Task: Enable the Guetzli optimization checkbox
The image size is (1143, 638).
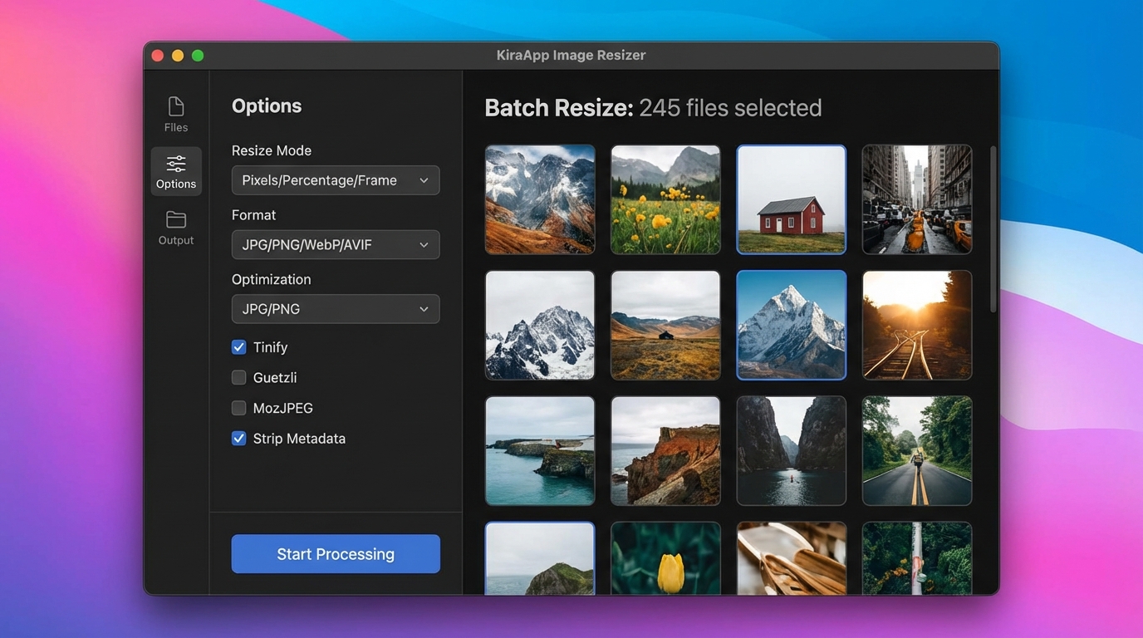Action: point(238,377)
